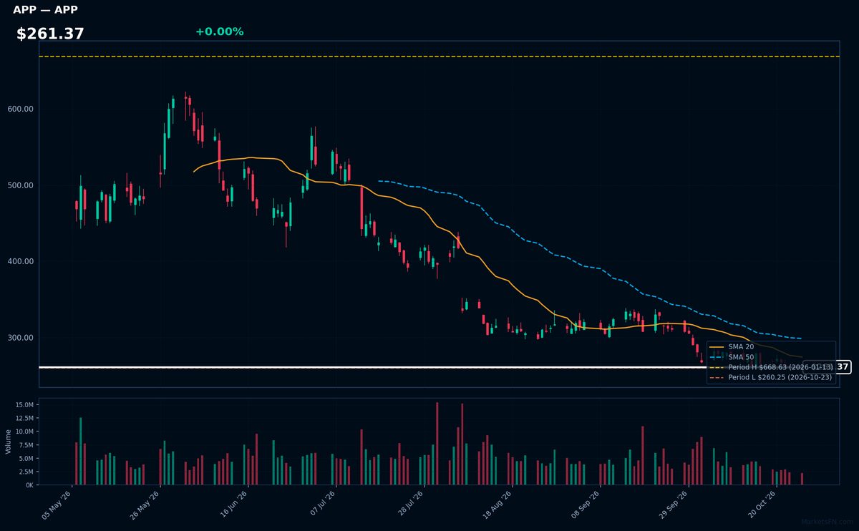The image size is (859, 531).
Task: Select the 15.0M volume axis label
Action: (24, 405)
